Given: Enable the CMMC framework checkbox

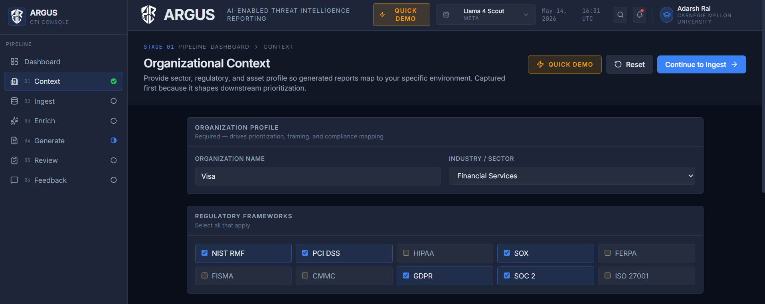Looking at the screenshot, I should (305, 276).
